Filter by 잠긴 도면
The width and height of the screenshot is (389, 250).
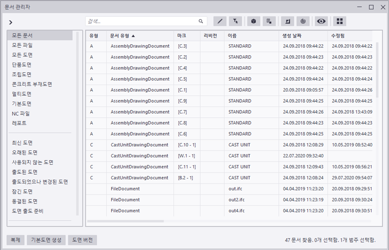click(40, 191)
